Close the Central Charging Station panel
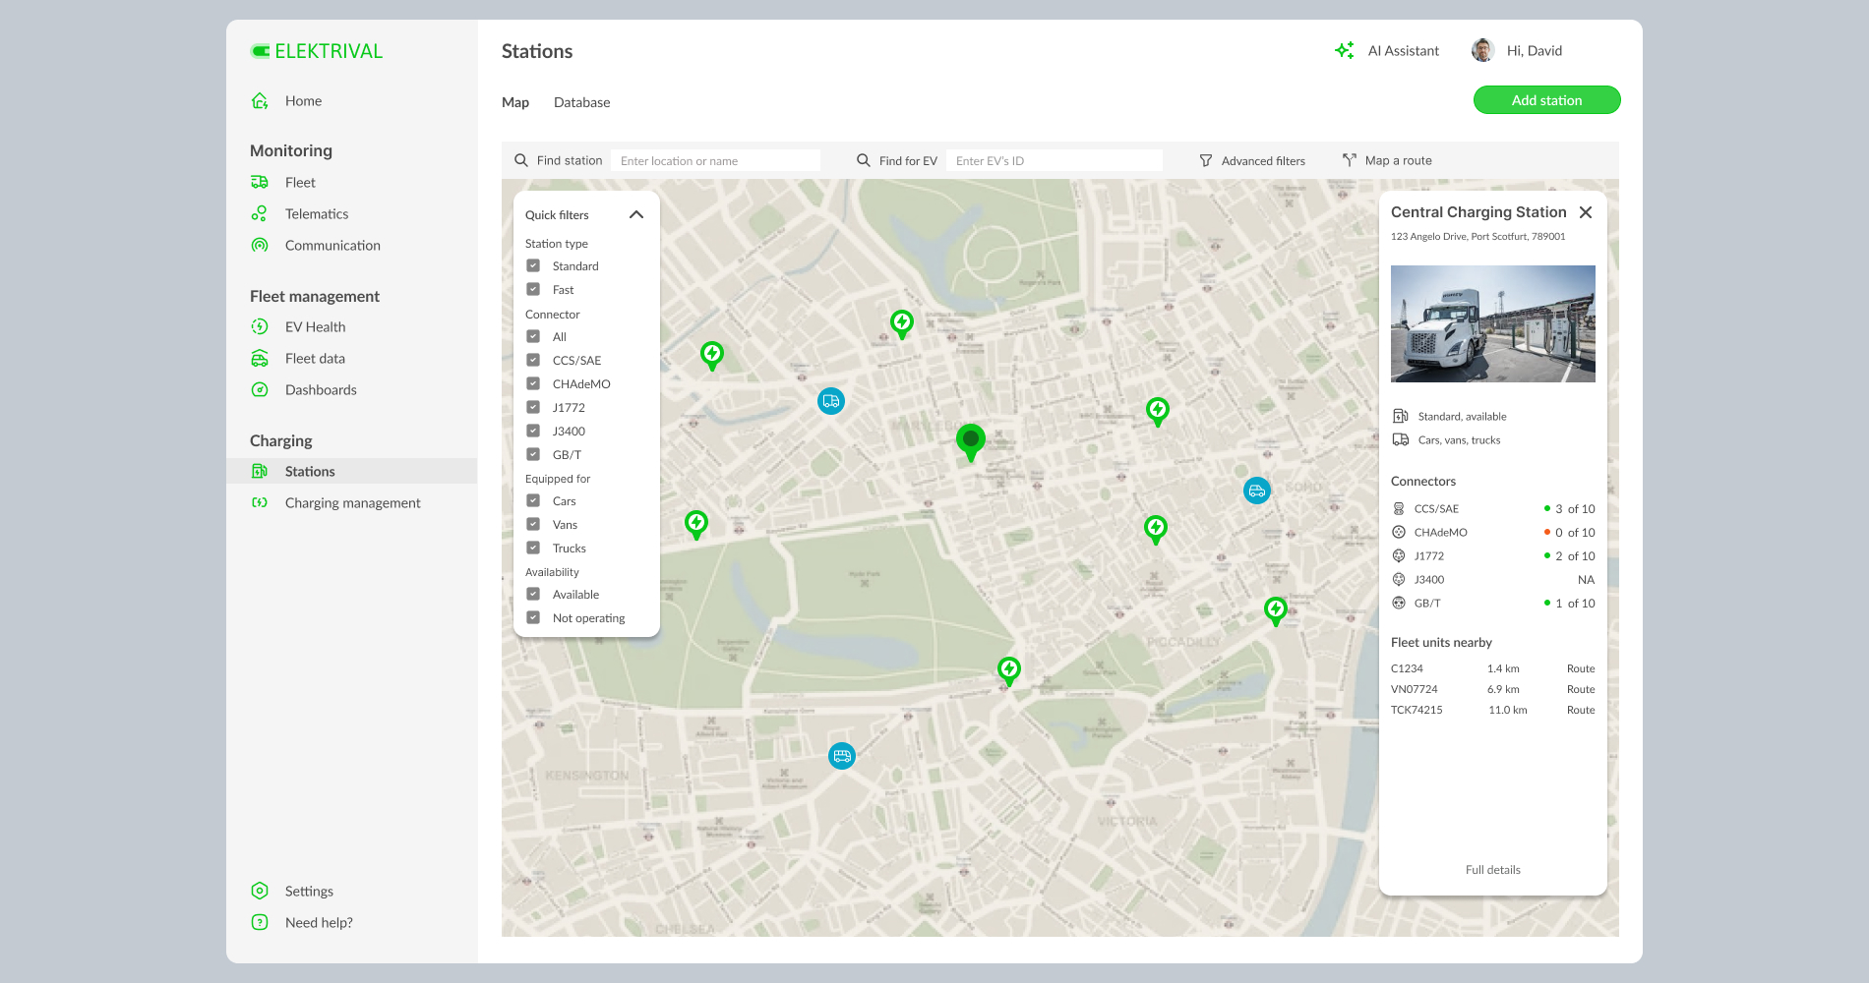 (1586, 212)
